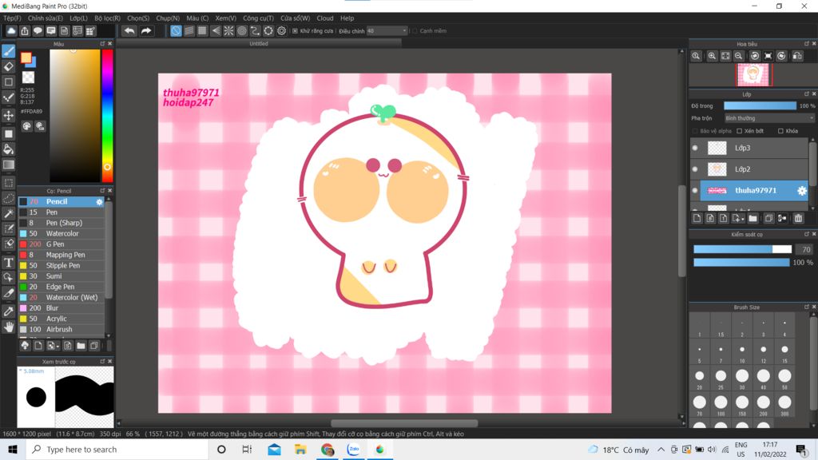The image size is (818, 460).
Task: Hide the thuha97971 layer
Action: 695,190
